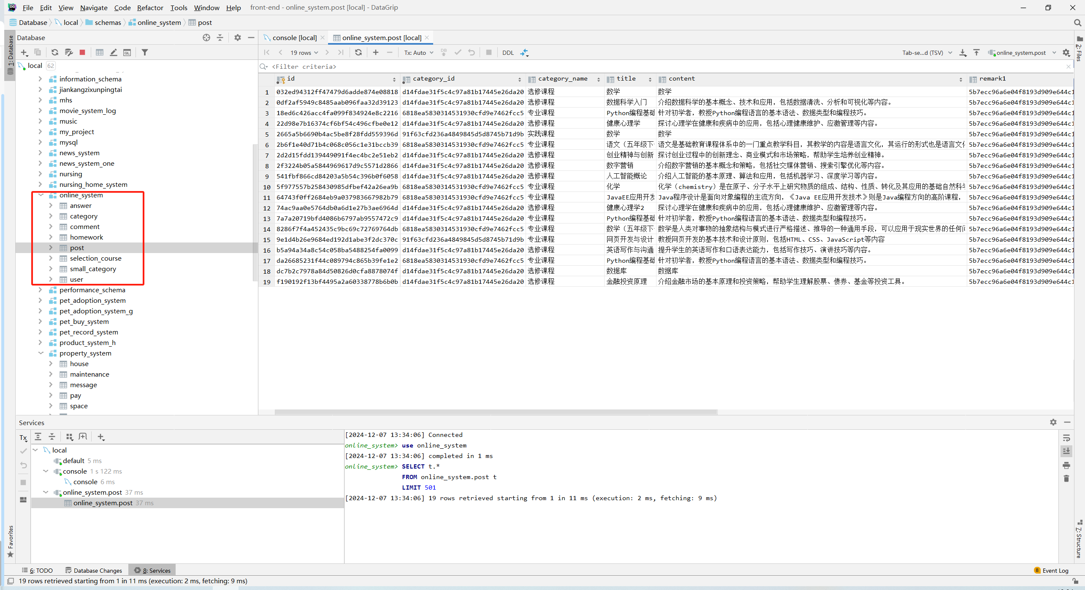
Task: Open the Tools menu
Action: [179, 8]
